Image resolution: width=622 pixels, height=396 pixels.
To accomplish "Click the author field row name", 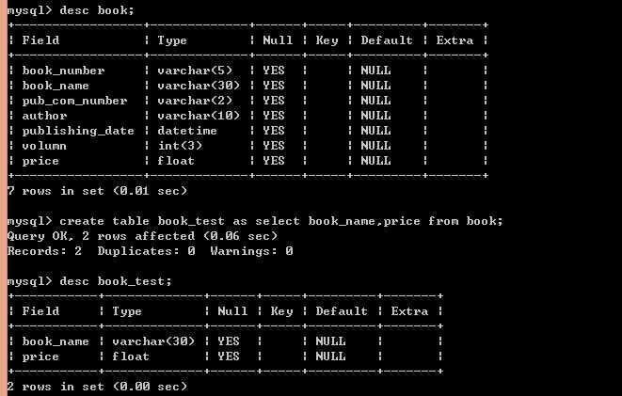I will pyautogui.click(x=44, y=116).
